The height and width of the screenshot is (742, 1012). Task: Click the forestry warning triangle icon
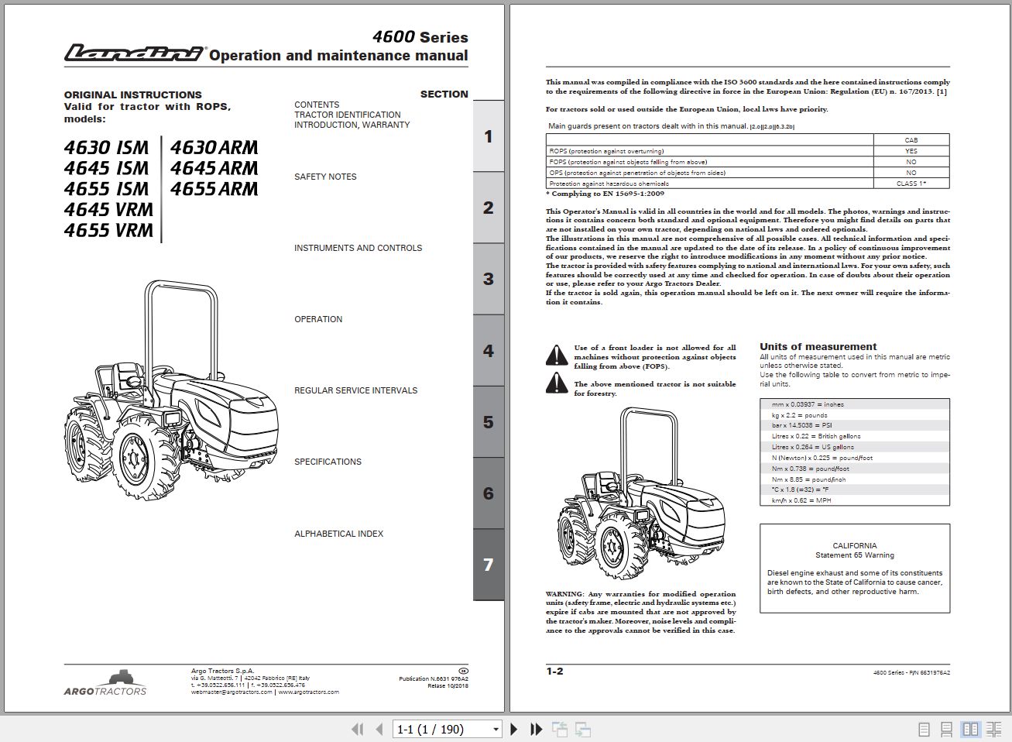(x=557, y=383)
